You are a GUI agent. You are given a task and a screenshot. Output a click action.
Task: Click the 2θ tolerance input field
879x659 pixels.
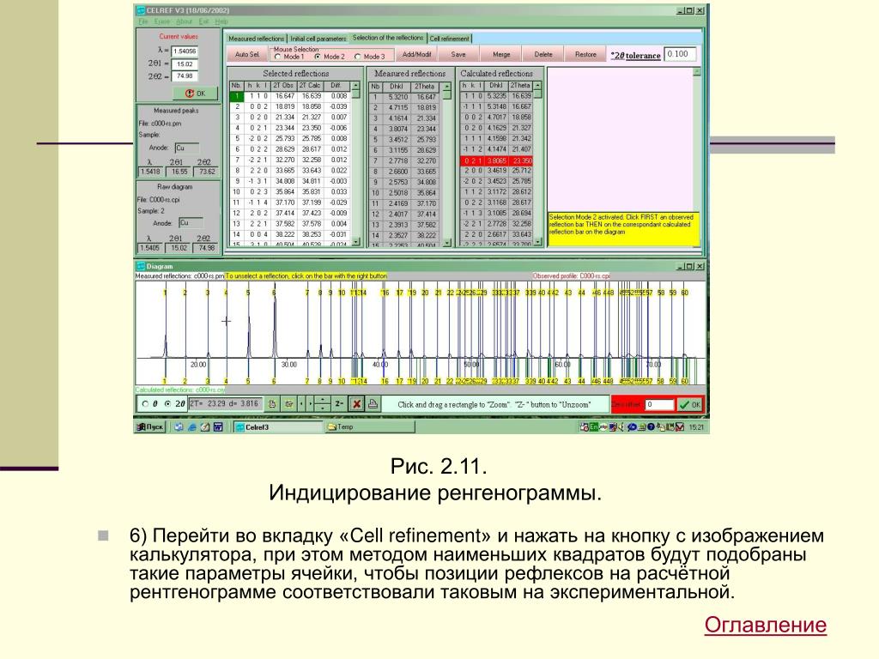point(680,54)
